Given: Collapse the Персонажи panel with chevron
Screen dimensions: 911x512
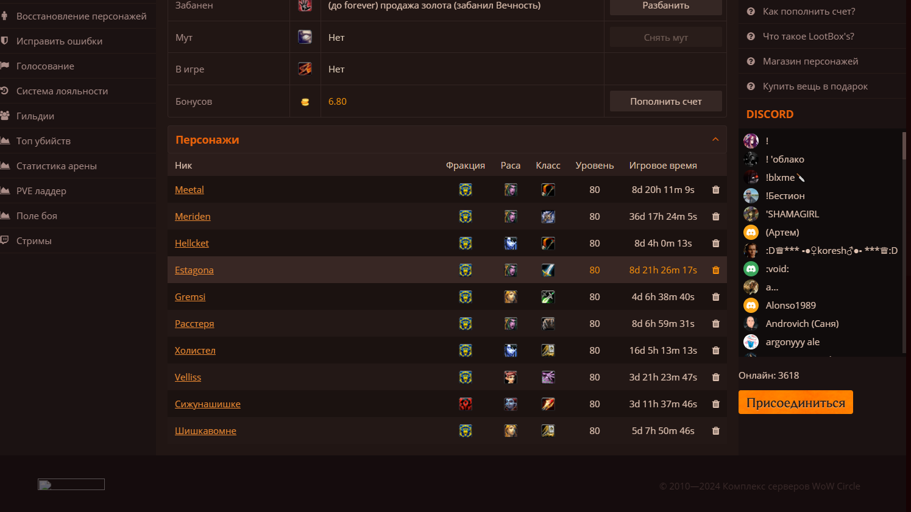Looking at the screenshot, I should tap(715, 139).
